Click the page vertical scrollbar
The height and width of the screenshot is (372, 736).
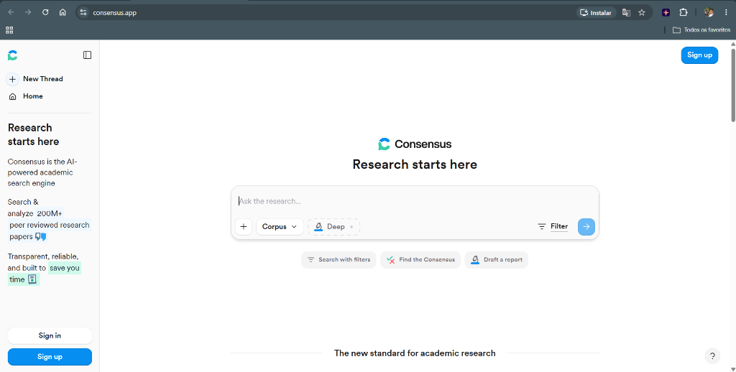[x=732, y=85]
